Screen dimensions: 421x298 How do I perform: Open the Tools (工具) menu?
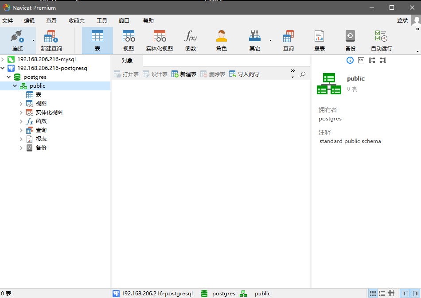102,21
